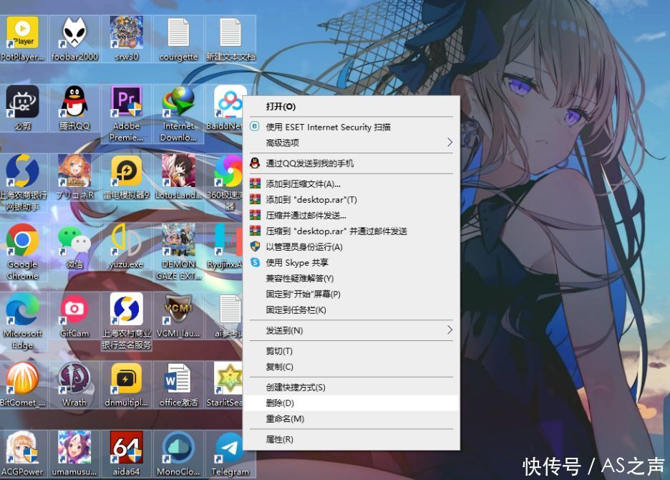
Task: Select the VCMI launcher shortcut
Action: [179, 316]
